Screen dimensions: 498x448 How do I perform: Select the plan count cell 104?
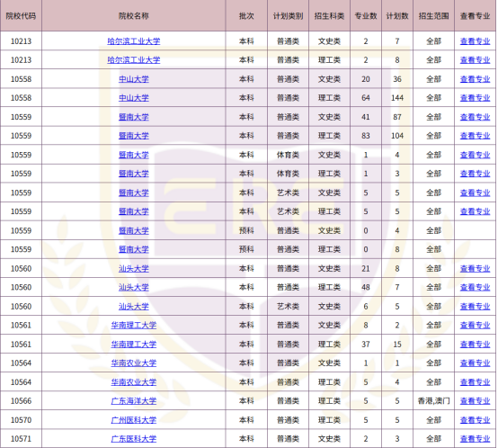point(397,136)
